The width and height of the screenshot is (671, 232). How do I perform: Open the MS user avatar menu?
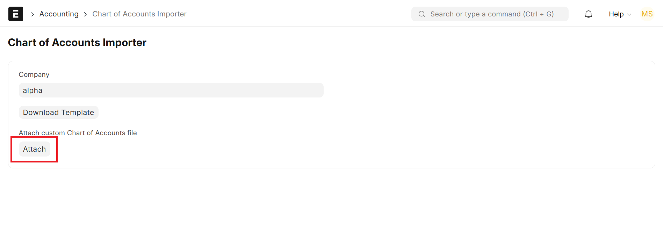pyautogui.click(x=647, y=14)
